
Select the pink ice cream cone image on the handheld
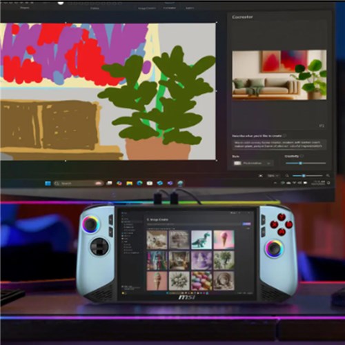click(x=224, y=239)
